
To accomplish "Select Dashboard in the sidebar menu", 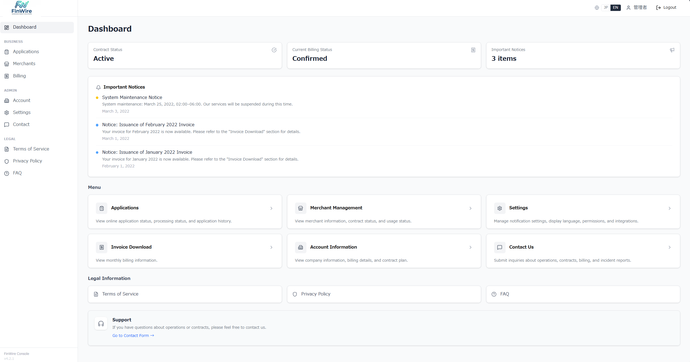I will click(x=25, y=27).
